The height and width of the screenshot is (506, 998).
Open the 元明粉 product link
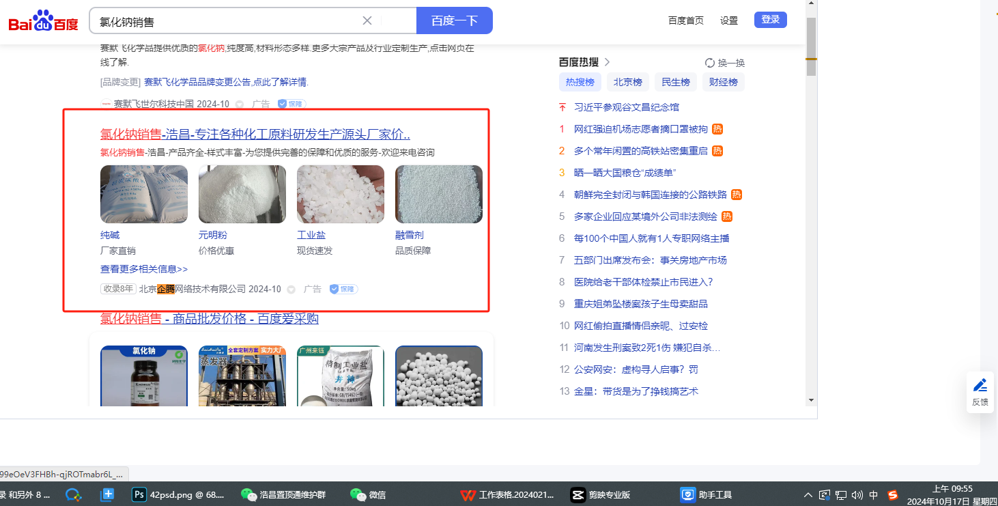coord(212,235)
